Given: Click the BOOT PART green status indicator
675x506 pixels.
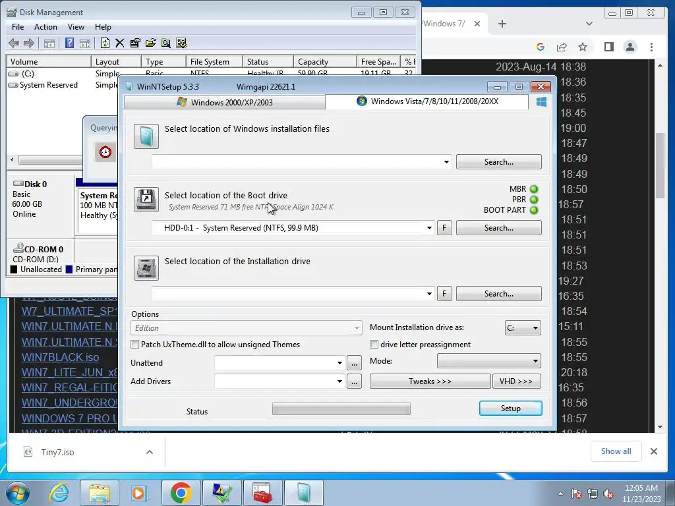Looking at the screenshot, I should (534, 210).
